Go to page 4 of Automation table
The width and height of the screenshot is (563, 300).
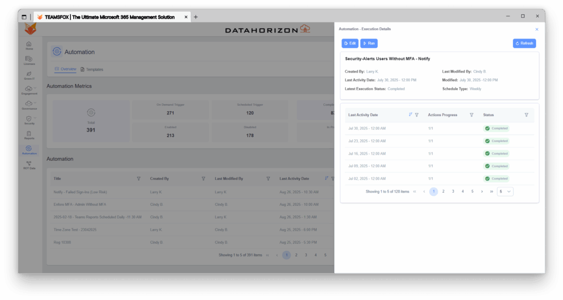(x=316, y=255)
